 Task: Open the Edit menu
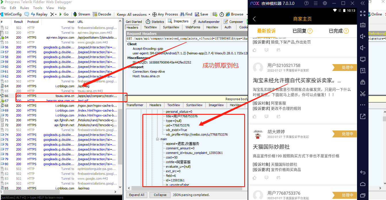[x=13, y=8]
